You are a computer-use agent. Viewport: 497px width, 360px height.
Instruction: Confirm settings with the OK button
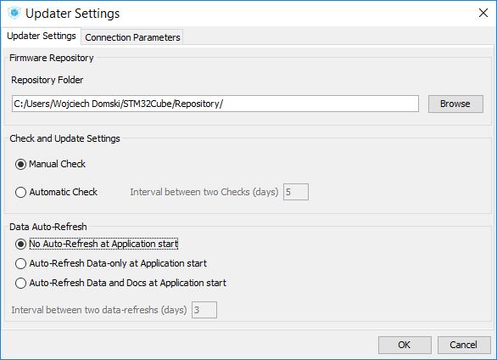tap(405, 345)
